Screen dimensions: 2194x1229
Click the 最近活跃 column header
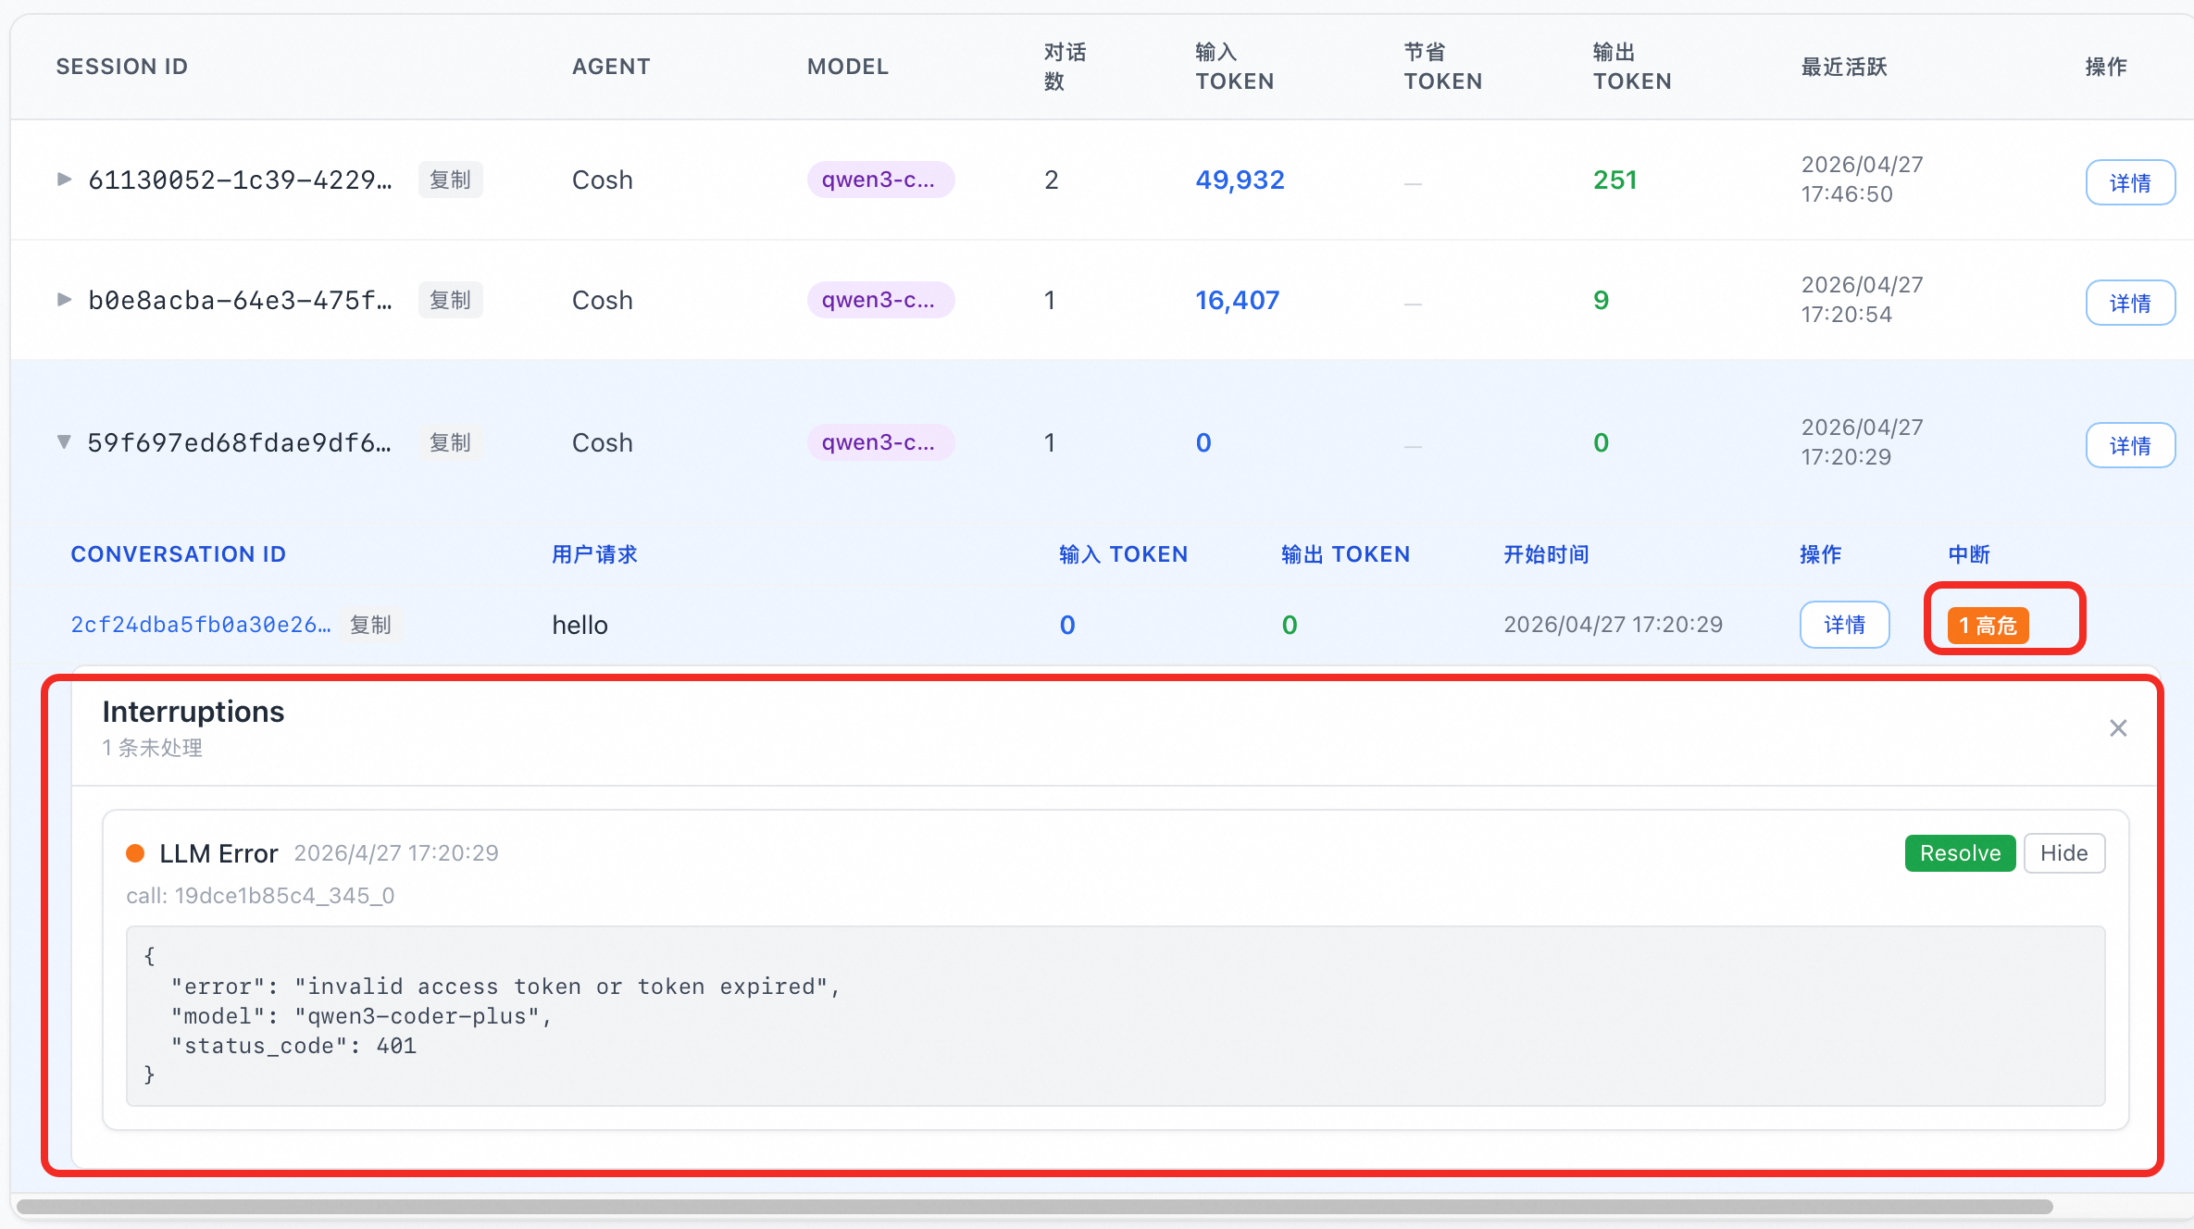(1844, 67)
